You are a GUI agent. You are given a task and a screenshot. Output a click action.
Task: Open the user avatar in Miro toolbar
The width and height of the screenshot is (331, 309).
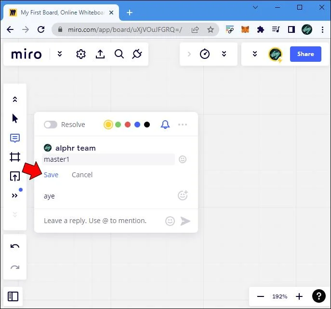click(275, 55)
